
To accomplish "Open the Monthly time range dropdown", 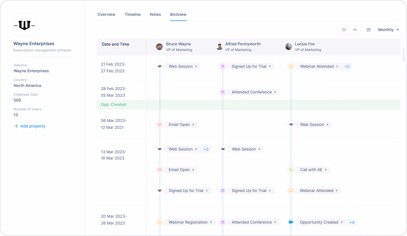I will point(389,30).
